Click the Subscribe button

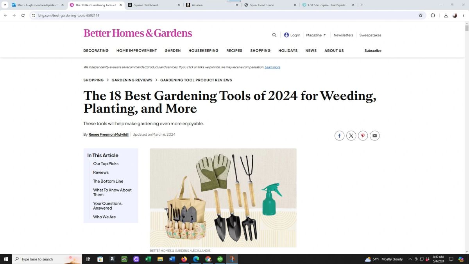[373, 50]
